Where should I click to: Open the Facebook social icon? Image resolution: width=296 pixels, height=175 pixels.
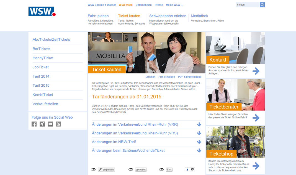click(x=34, y=124)
